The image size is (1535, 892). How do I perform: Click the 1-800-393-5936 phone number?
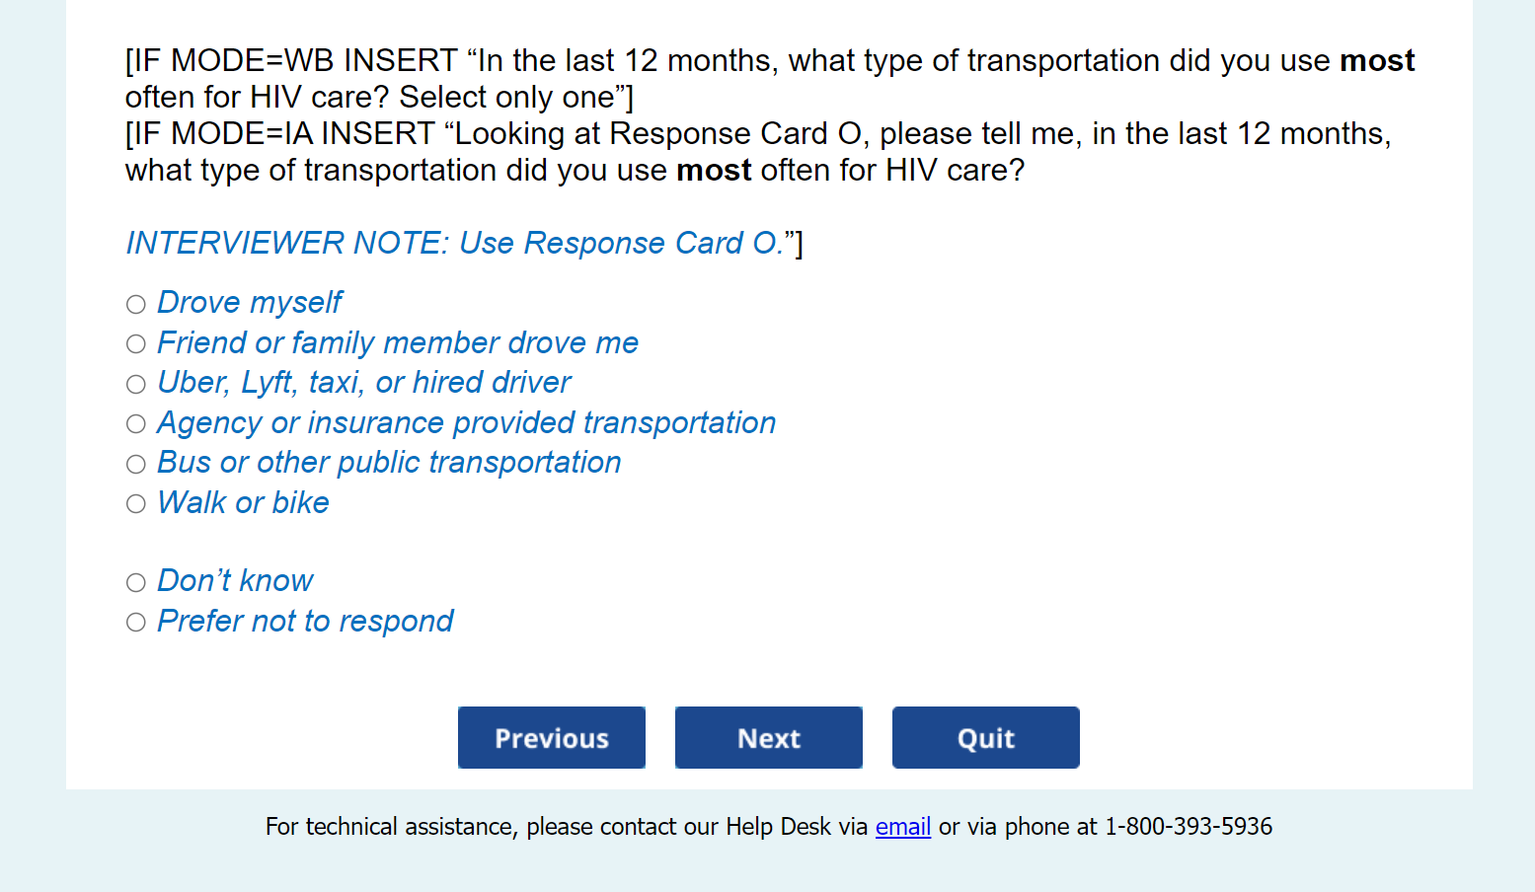click(1188, 827)
